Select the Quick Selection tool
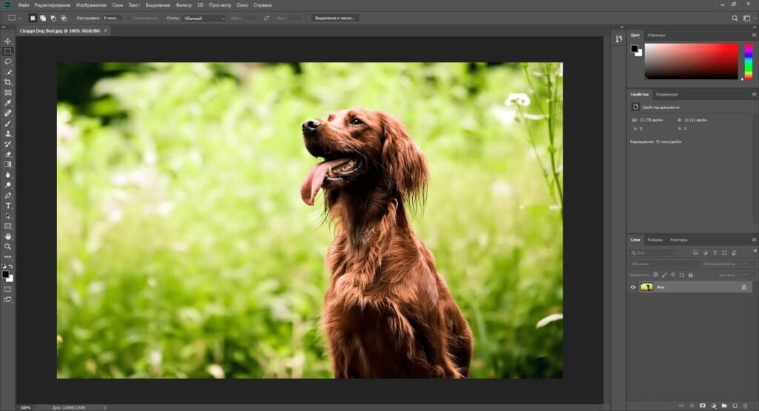 pyautogui.click(x=7, y=72)
